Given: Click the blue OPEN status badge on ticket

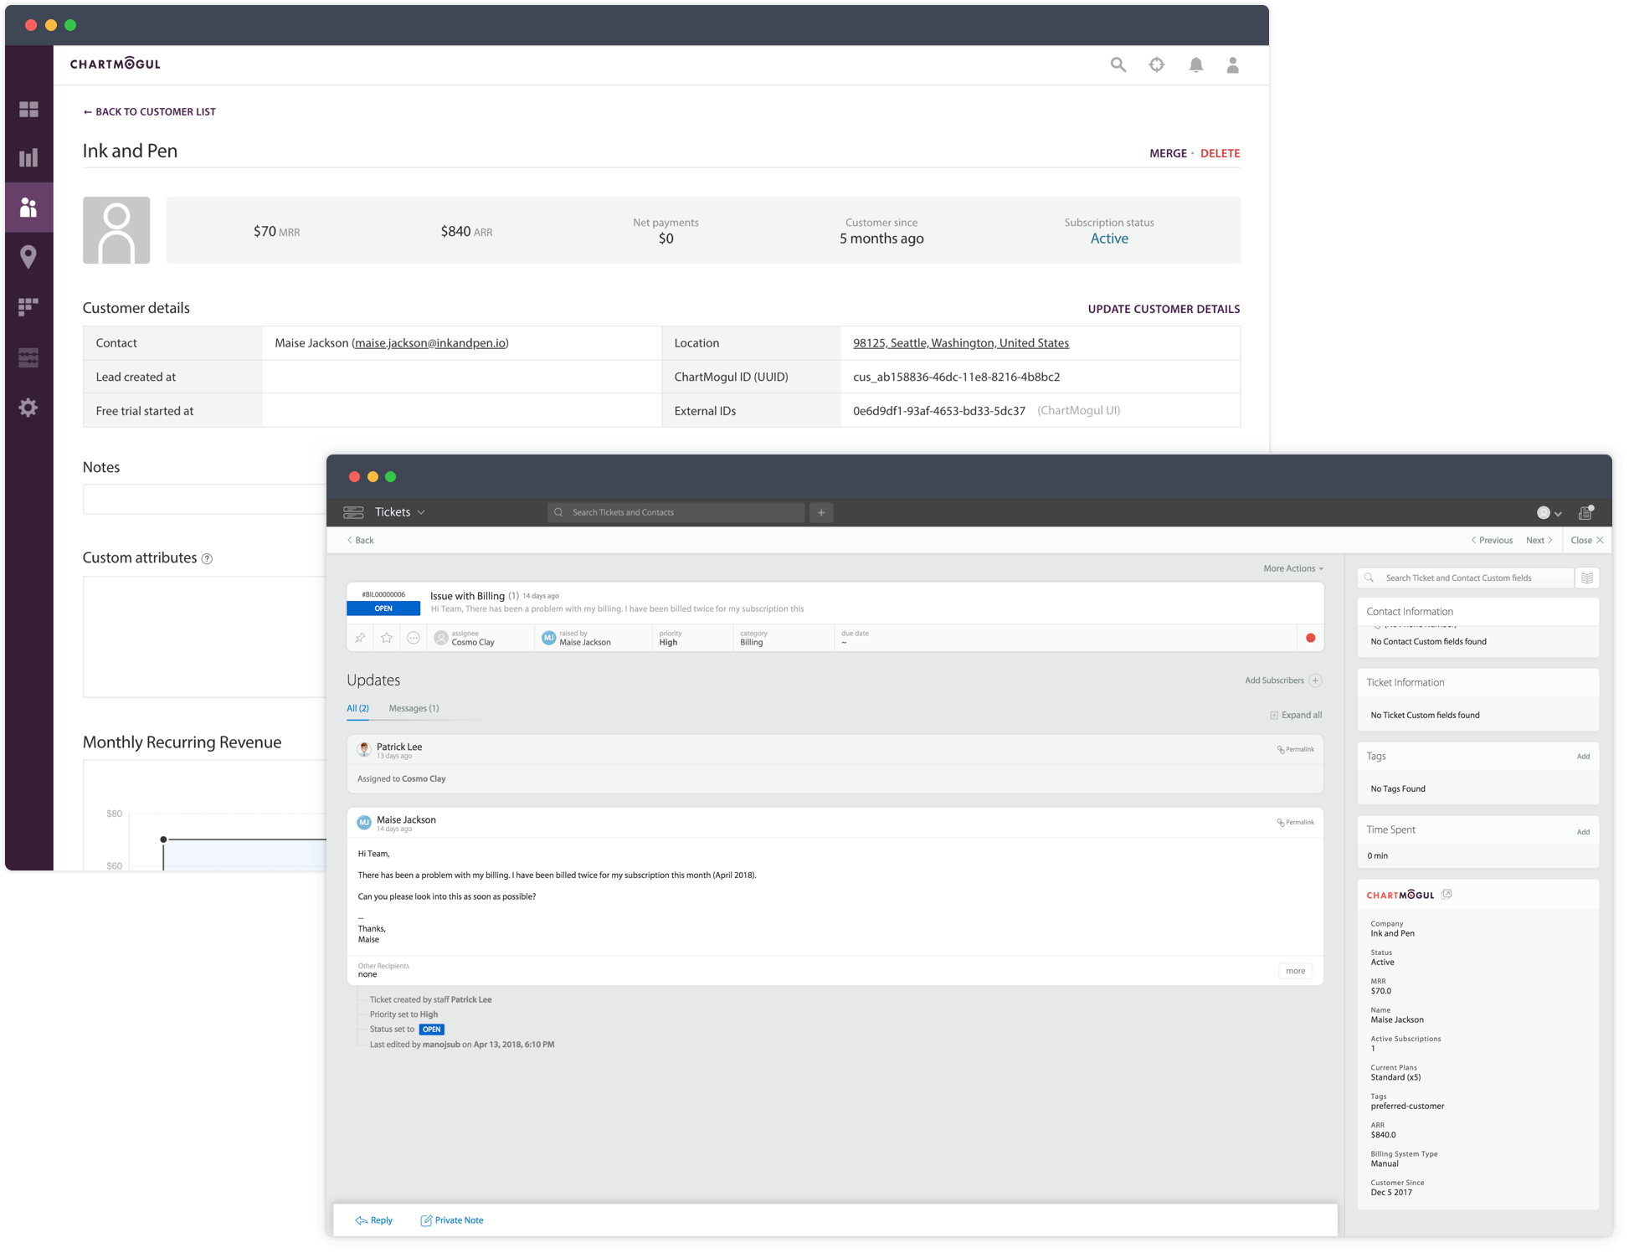Looking at the screenshot, I should [x=383, y=609].
